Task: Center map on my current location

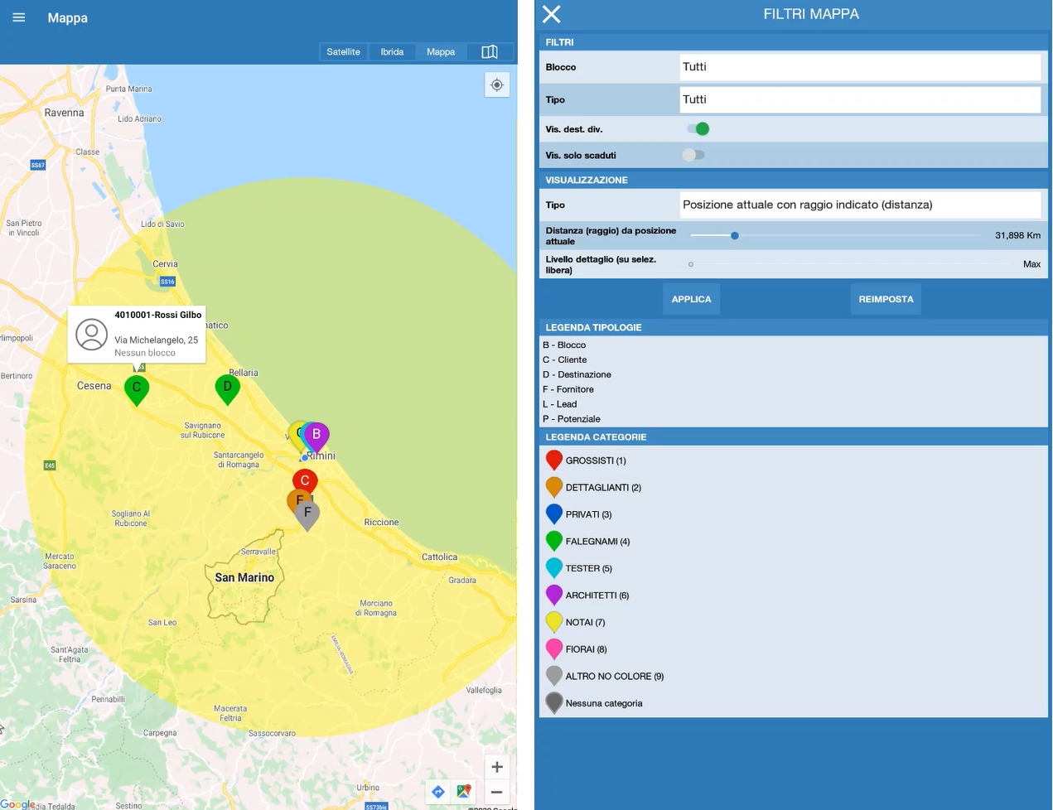Action: [x=497, y=85]
